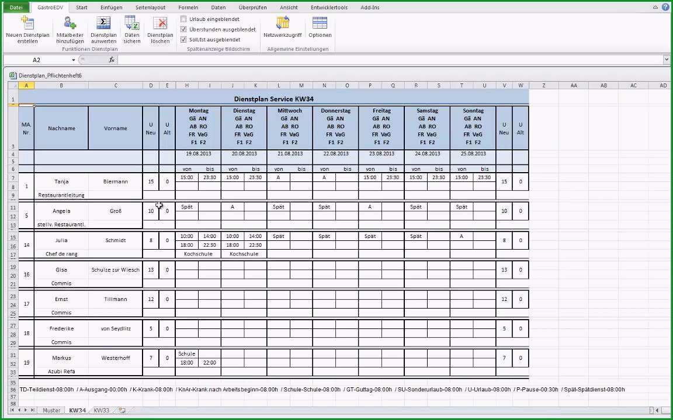Screen dimensions: 673x420
Task: Switch to the Muster sheet tab
Action: coord(51,411)
